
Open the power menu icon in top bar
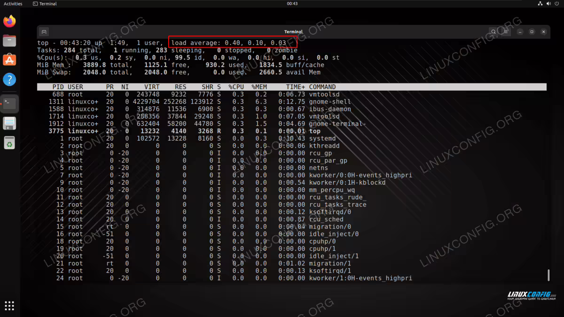tap(557, 4)
